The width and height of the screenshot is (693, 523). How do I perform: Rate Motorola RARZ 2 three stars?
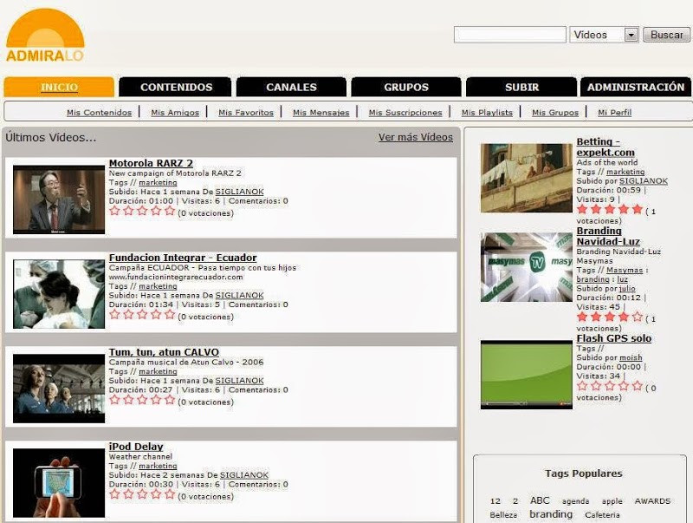pos(142,211)
